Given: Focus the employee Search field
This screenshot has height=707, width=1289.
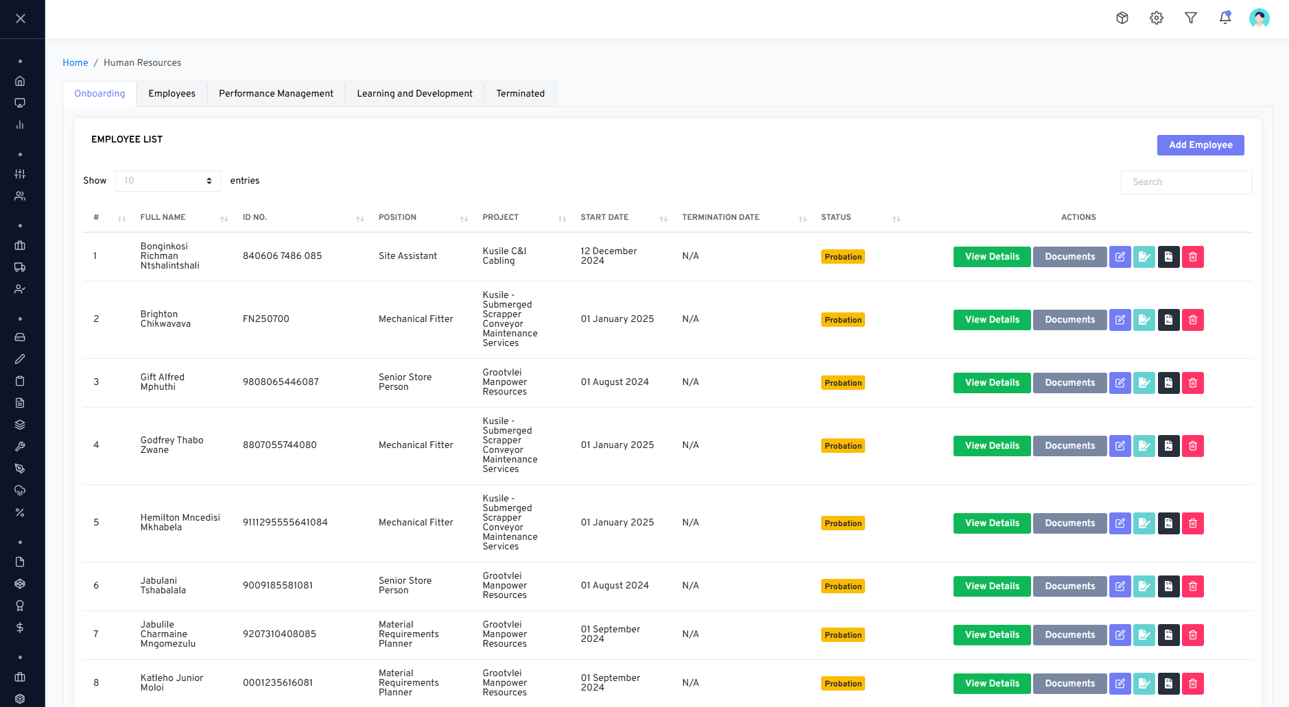Looking at the screenshot, I should (1186, 182).
